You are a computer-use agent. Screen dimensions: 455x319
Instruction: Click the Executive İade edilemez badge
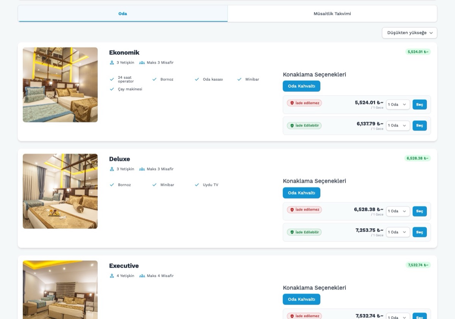tap(304, 316)
